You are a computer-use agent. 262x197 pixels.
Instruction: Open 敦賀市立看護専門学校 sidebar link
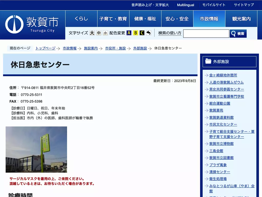pyautogui.click(x=227, y=96)
